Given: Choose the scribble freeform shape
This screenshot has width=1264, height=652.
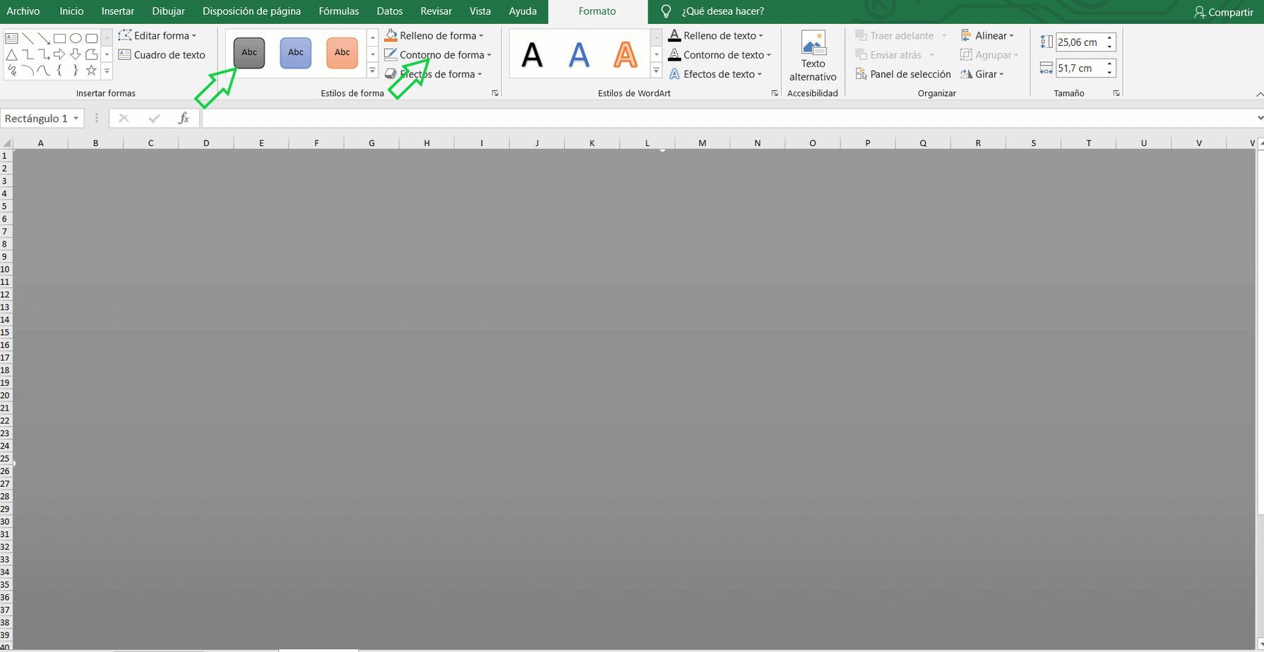Looking at the screenshot, I should 12,70.
